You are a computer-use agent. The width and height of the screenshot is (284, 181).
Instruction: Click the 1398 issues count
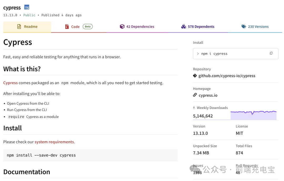click(197, 173)
